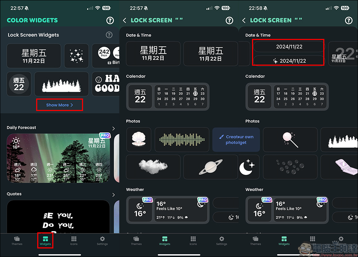Switch to Themes tab in left screen
358x257 pixels.
17,241
